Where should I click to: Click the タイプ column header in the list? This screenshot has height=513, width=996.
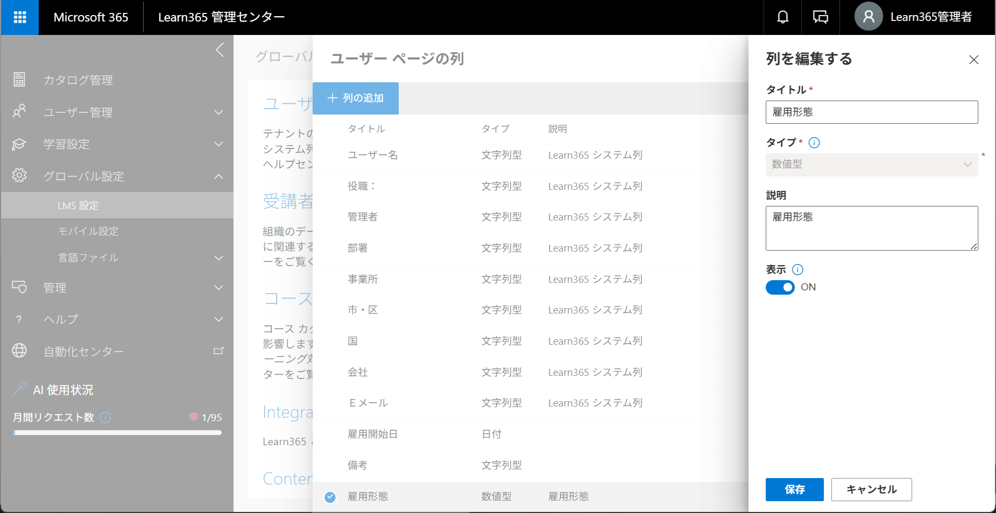tap(495, 129)
